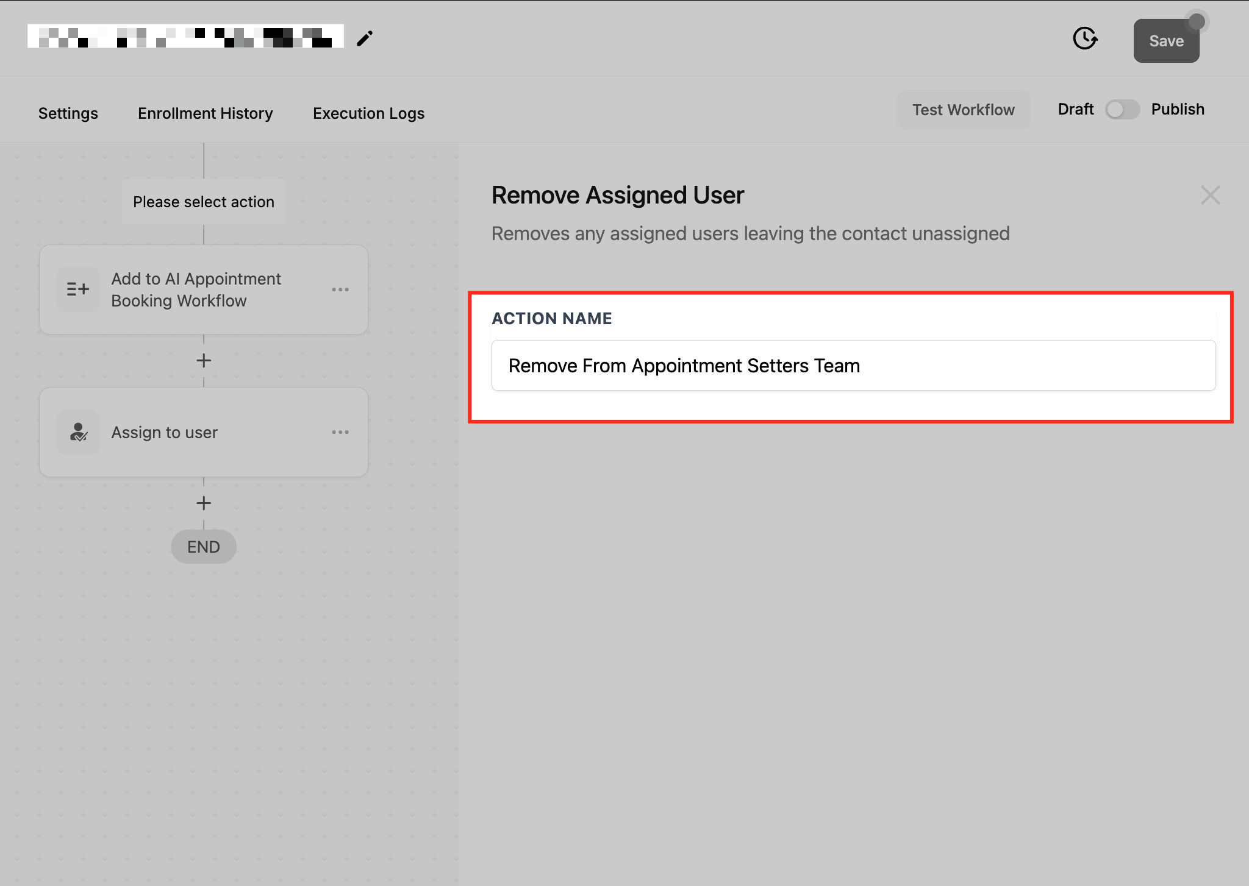Click the pencil icon to rename workflow

(365, 38)
